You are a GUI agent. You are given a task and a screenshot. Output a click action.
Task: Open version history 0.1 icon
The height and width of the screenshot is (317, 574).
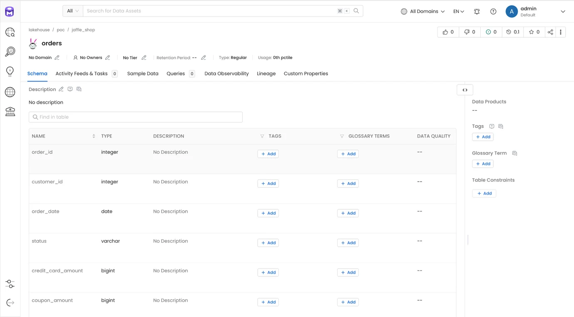(513, 32)
